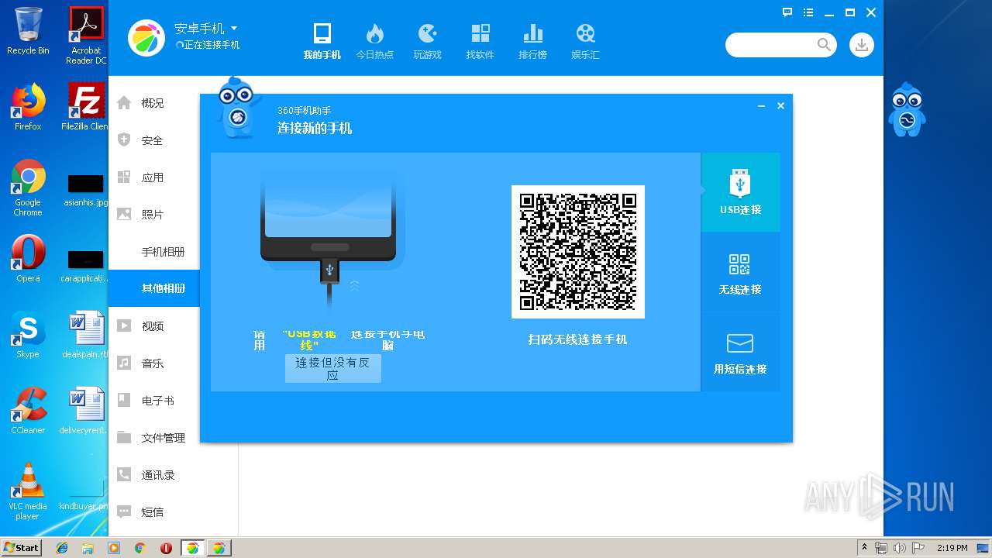The height and width of the screenshot is (558, 992).
Task: Click the search magnifier icon
Action: point(824,45)
